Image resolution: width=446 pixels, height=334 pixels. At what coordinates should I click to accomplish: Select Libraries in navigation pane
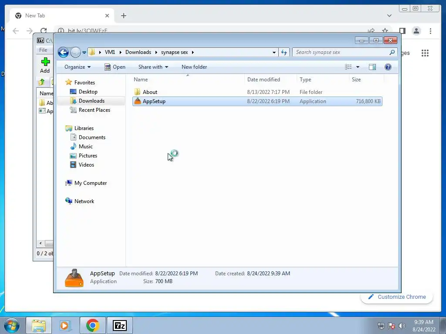84,128
